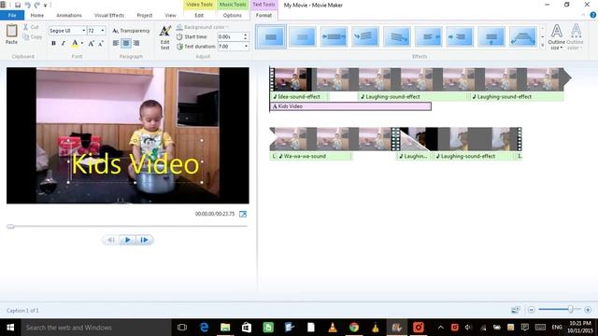Open the font color dropdown arrow
The height and width of the screenshot is (336, 598).
82,44
